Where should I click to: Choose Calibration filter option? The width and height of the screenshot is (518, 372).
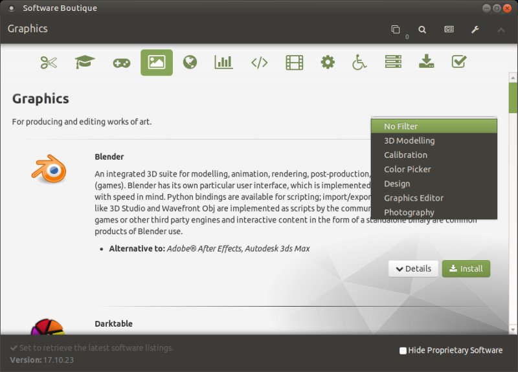(x=434, y=155)
